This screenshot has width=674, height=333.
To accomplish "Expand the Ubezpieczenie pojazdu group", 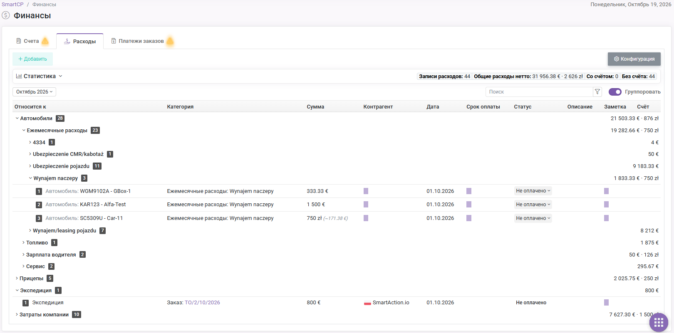I will tap(30, 166).
